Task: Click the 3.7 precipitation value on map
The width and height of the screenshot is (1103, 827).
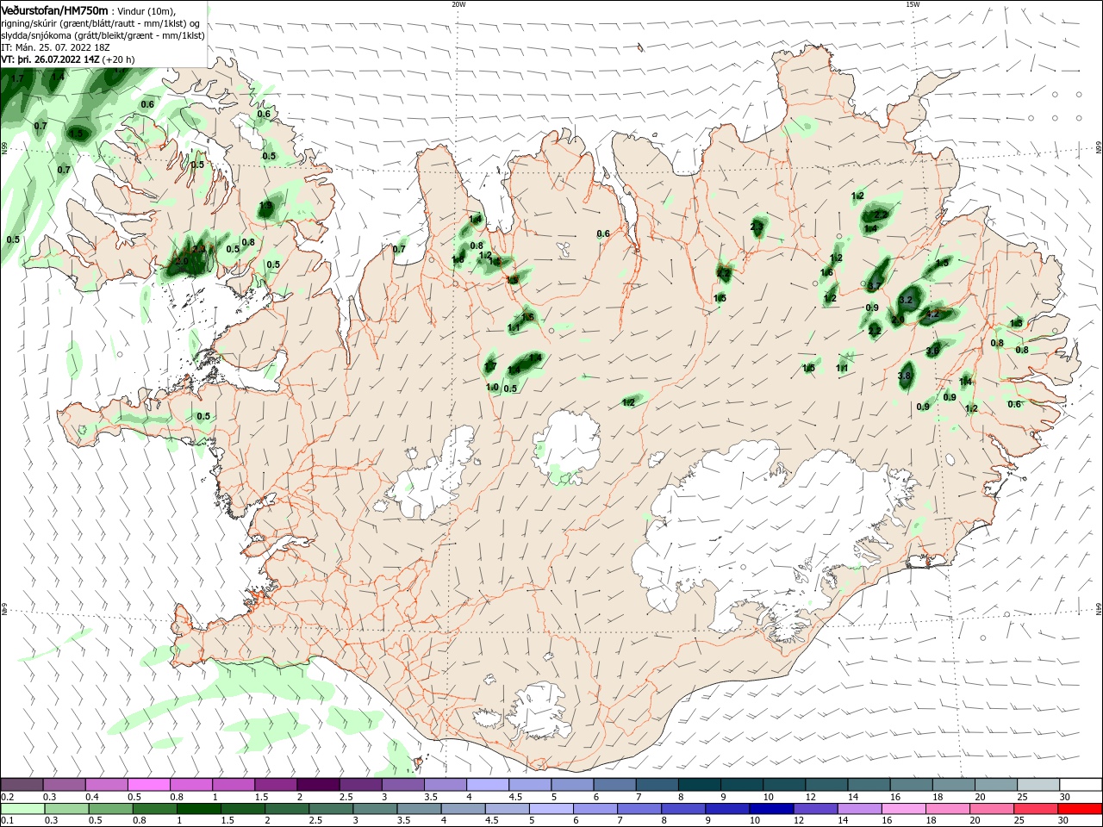Action: [874, 286]
